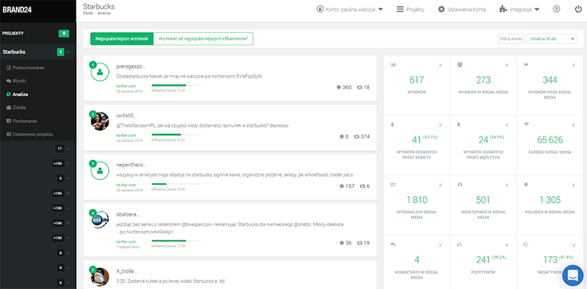Viewport: 587px width, 289px height.
Task: Open twitter.com link on iwillstill mention
Action: coord(126,135)
